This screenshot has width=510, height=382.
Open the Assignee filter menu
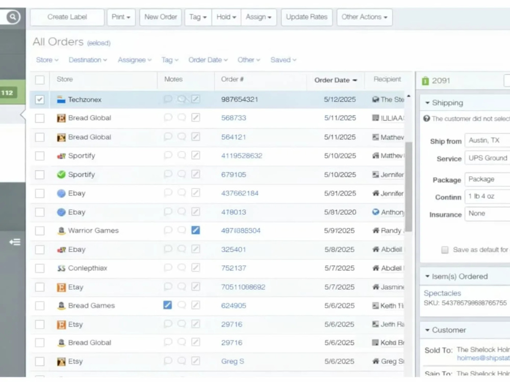(x=135, y=60)
